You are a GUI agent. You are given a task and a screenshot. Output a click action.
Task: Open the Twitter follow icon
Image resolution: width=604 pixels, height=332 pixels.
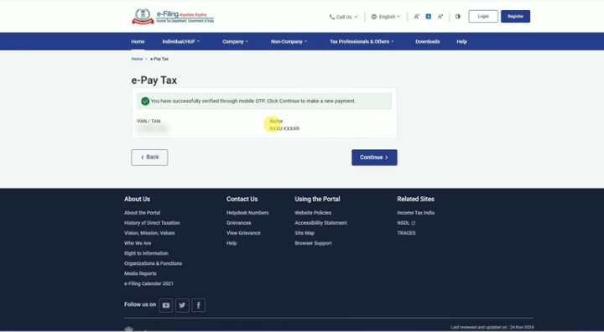pos(182,305)
